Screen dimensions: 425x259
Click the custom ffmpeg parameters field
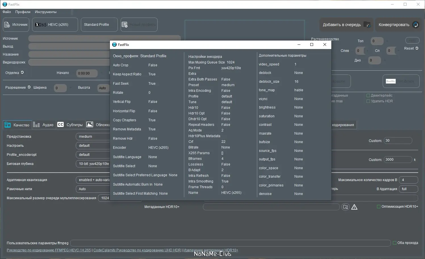coord(230,243)
